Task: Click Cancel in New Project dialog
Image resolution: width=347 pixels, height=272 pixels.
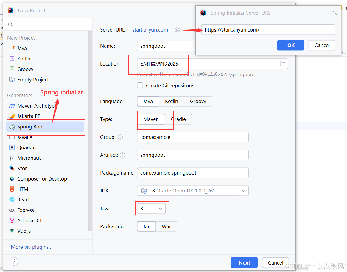Action: pos(275,262)
